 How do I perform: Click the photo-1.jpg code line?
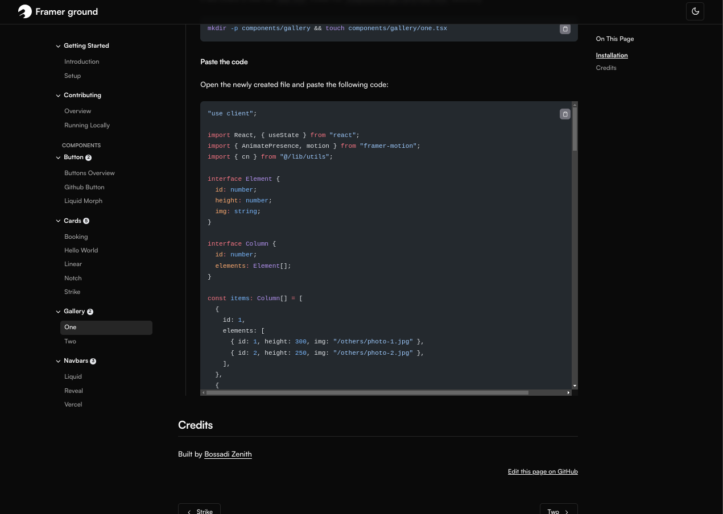(x=327, y=342)
